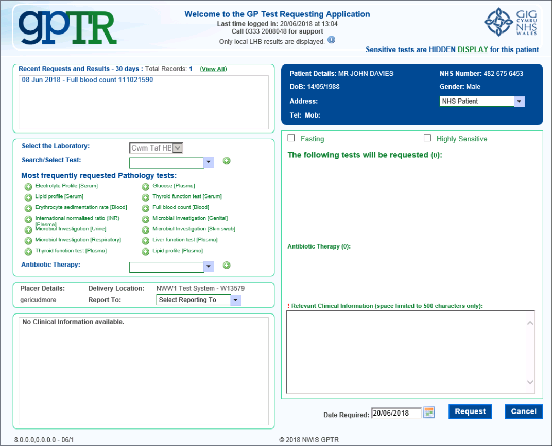Expand the Search/Select Test dropdown
This screenshot has height=446, width=552.
(x=209, y=163)
